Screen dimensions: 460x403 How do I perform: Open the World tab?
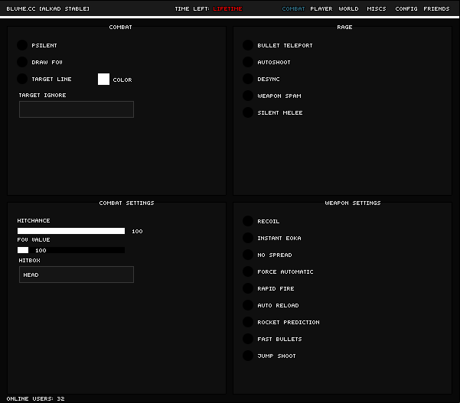click(348, 9)
